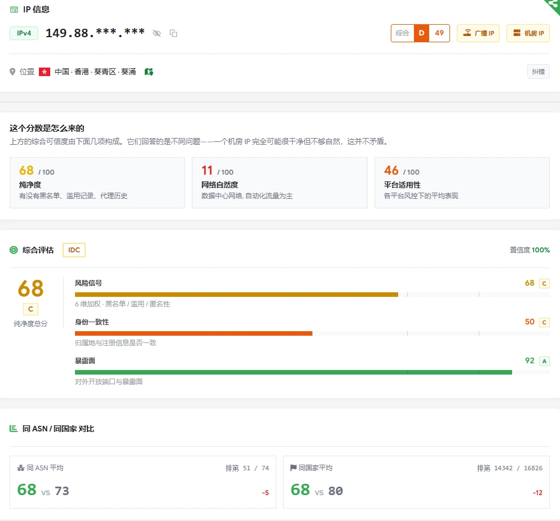The width and height of the screenshot is (560, 521).
Task: Click the network icon beside 同 ASN 平均
Action: (x=21, y=468)
